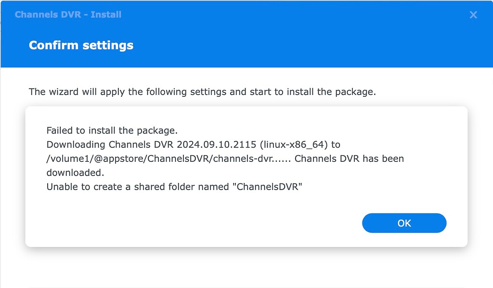Viewport: 493px width, 288px height.
Task: Click the "Channels DVR - Install" title label
Action: pos(69,14)
